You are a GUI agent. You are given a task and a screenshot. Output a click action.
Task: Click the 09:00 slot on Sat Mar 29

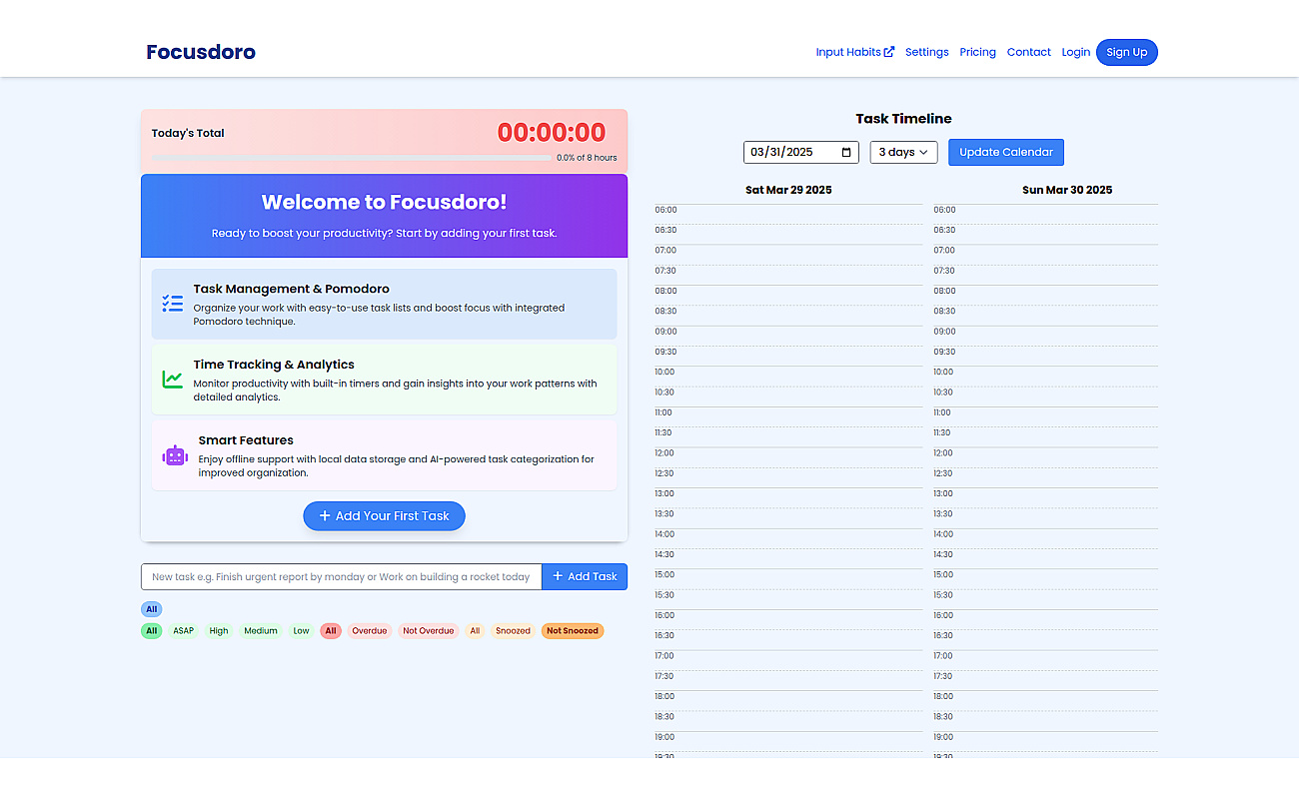pos(788,336)
